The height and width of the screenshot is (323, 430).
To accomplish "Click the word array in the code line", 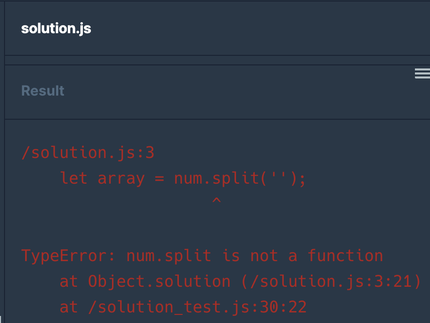I will pyautogui.click(x=121, y=179).
